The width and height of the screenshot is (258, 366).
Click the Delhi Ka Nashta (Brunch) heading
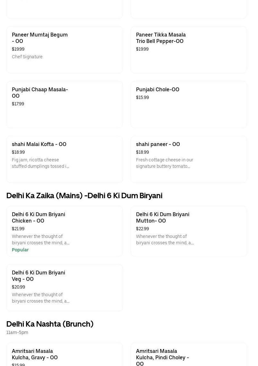coord(50,324)
